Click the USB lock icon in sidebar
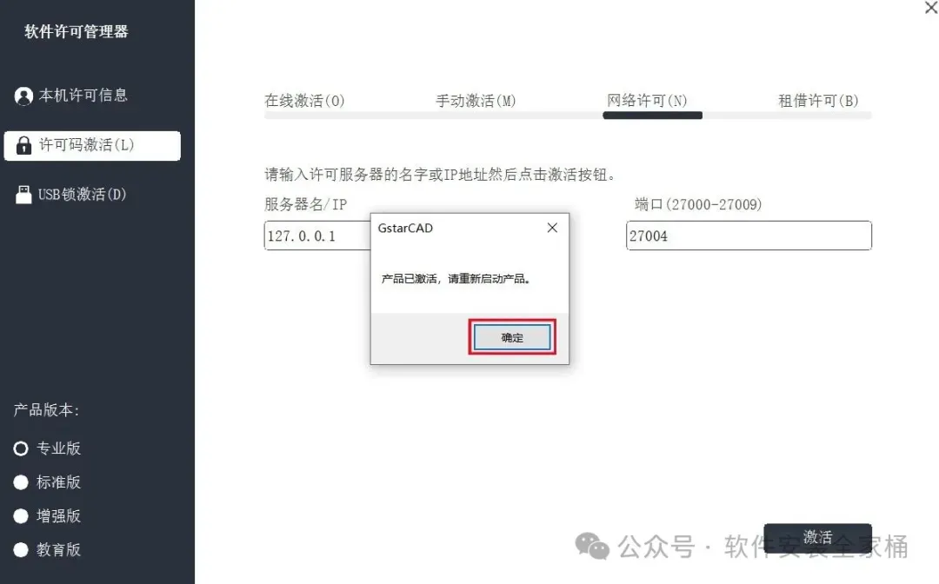The image size is (939, 584). pos(23,195)
